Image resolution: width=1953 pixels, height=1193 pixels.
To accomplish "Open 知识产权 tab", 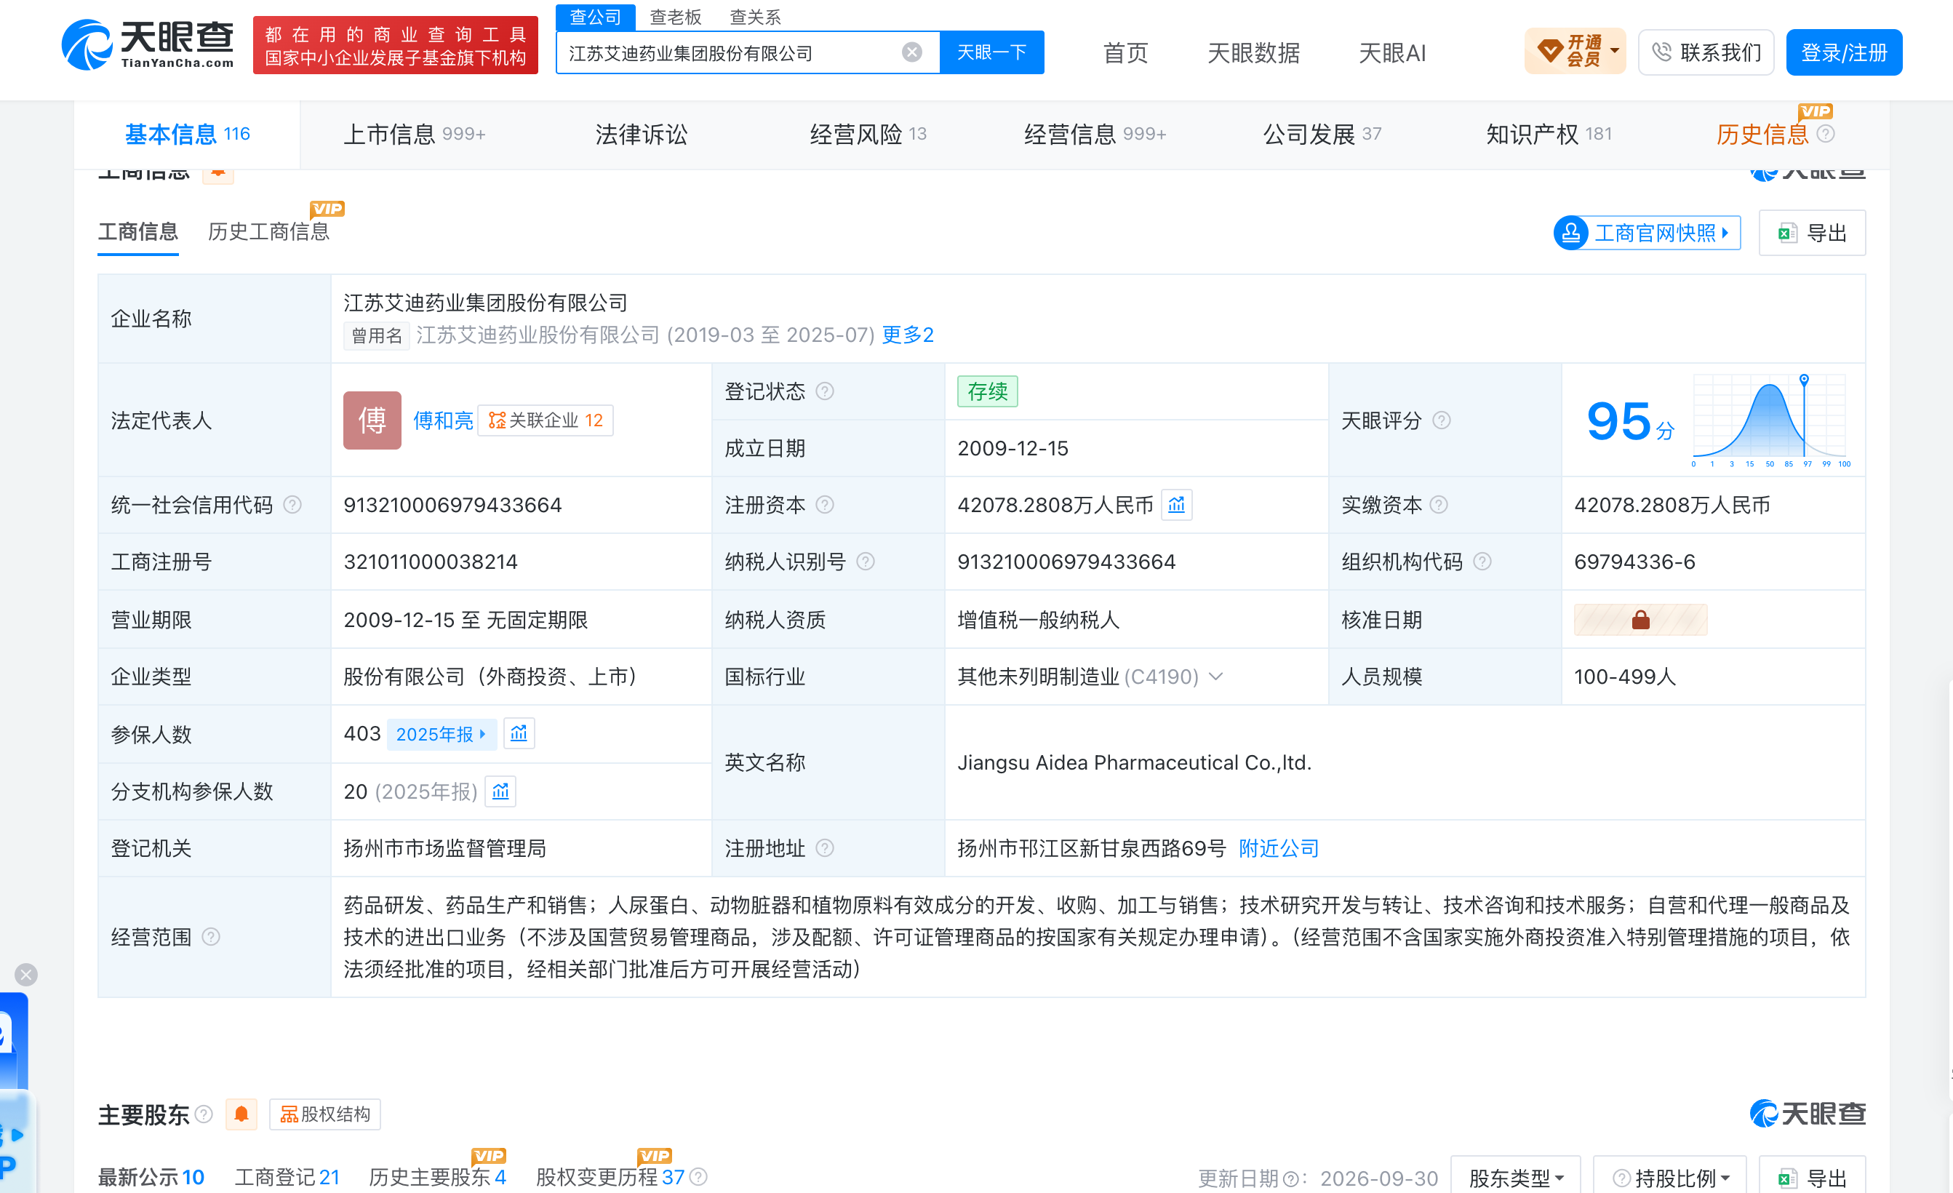I will (1548, 134).
